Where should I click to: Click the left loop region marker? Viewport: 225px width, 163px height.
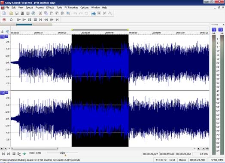click(72, 30)
